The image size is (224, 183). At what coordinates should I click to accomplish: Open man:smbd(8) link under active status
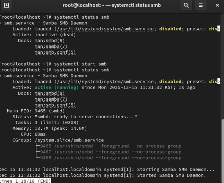coord(50,93)
